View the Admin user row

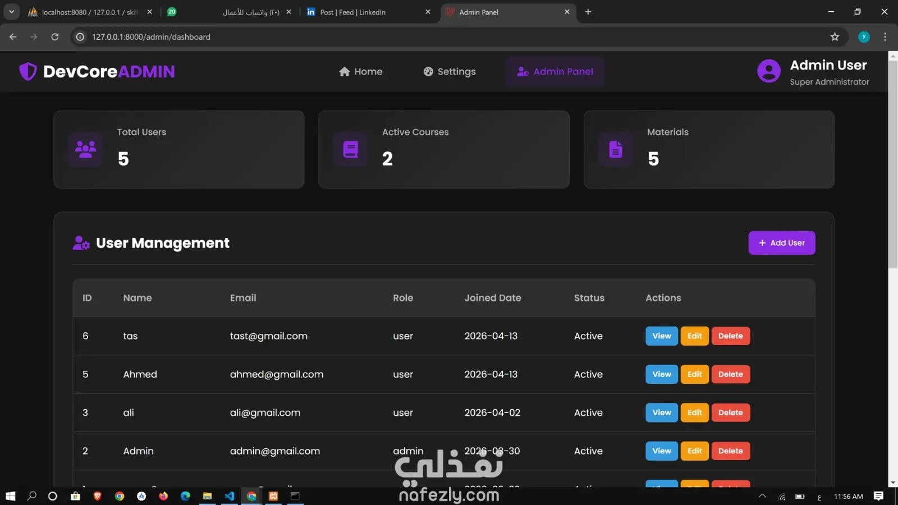662,451
